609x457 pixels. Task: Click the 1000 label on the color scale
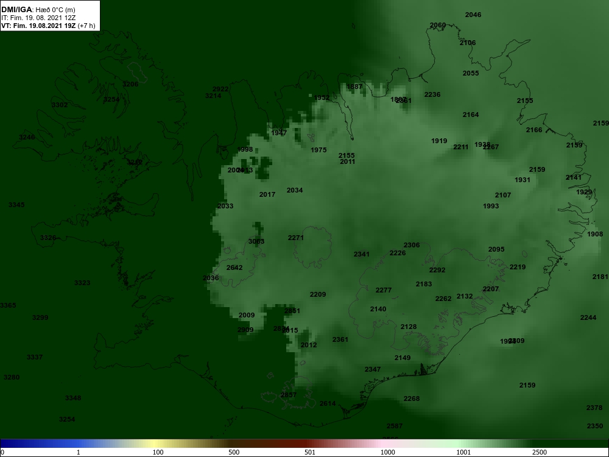388,452
